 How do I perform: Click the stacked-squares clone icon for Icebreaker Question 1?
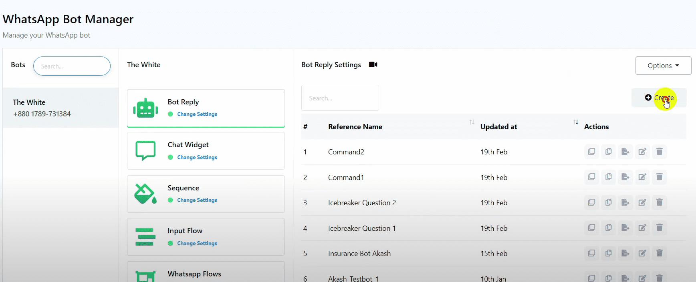591,228
